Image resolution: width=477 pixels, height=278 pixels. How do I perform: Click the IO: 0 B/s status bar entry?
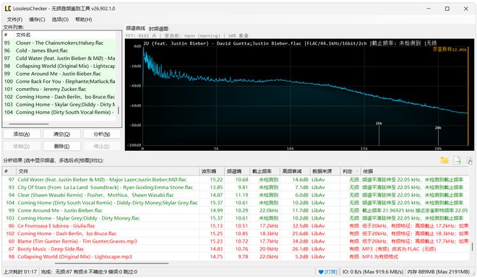coord(373,272)
